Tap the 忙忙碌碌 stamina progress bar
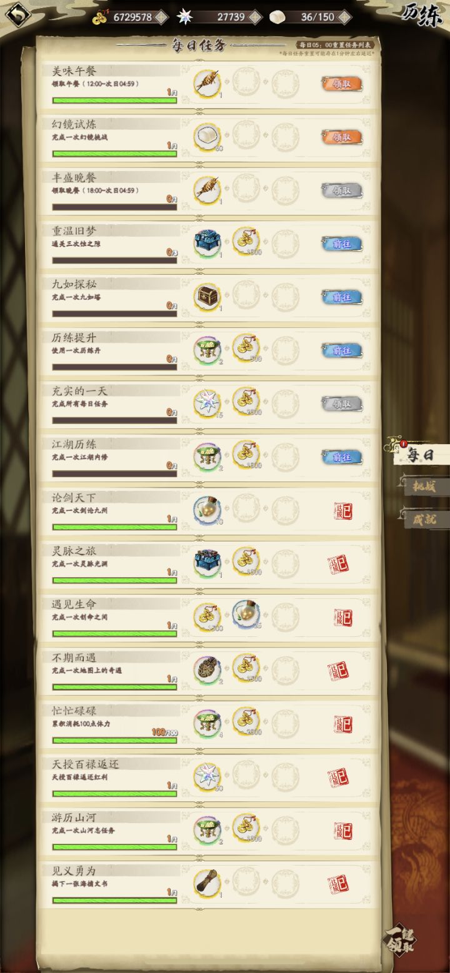Viewport: 450px width, 973px height. 114,740
